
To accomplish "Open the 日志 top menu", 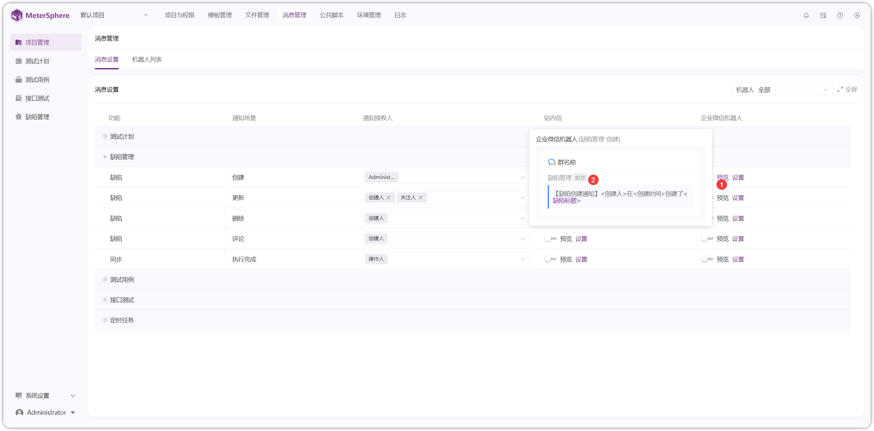I will point(400,15).
